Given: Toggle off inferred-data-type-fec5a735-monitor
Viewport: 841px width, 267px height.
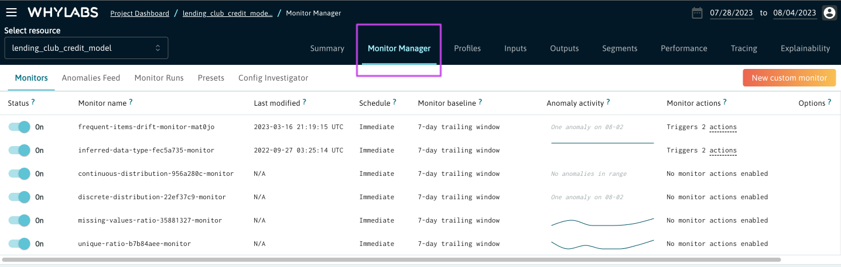Looking at the screenshot, I should (x=19, y=150).
